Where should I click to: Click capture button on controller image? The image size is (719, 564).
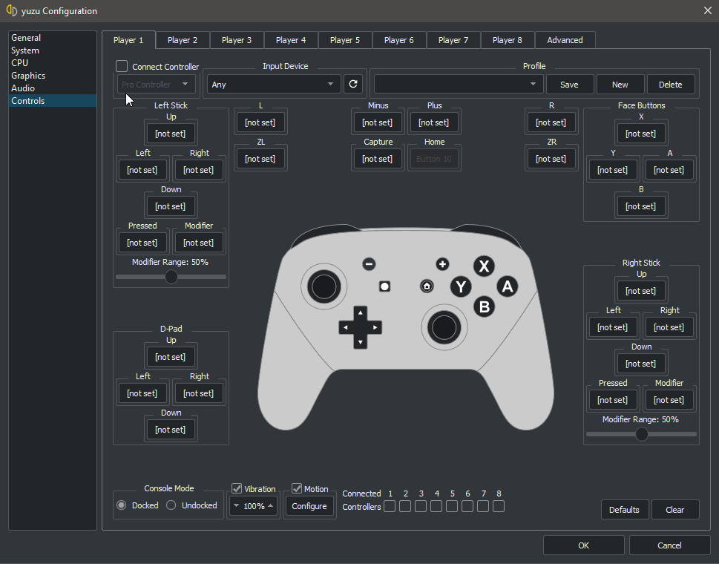coord(384,286)
